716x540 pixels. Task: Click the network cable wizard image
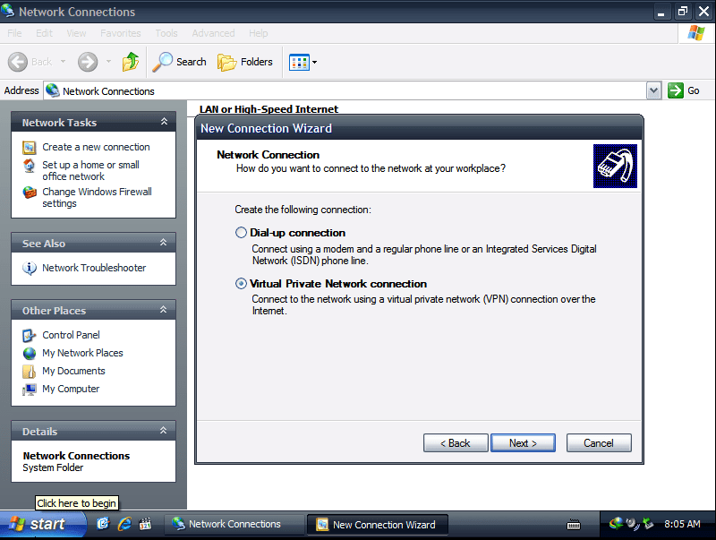615,166
